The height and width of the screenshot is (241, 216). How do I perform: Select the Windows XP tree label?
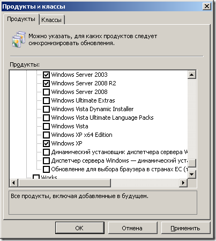pyautogui.click(x=66, y=143)
